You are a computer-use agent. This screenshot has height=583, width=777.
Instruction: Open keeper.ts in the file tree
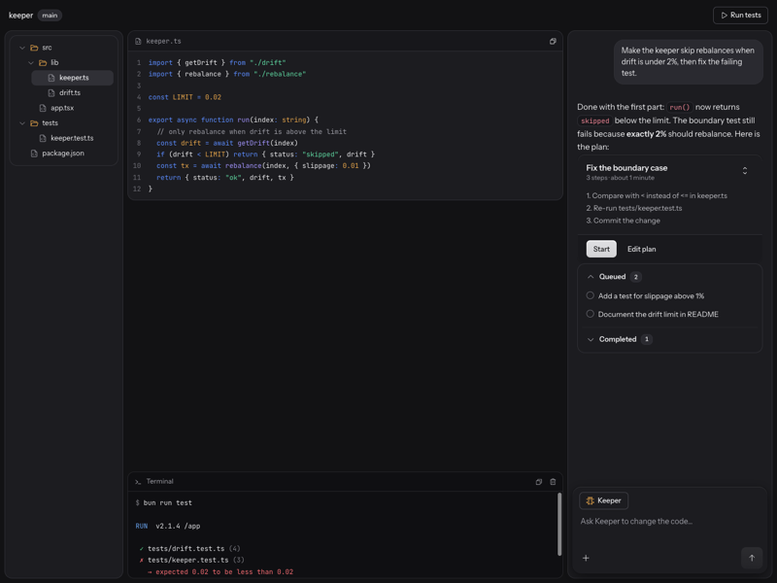pyautogui.click(x=72, y=78)
